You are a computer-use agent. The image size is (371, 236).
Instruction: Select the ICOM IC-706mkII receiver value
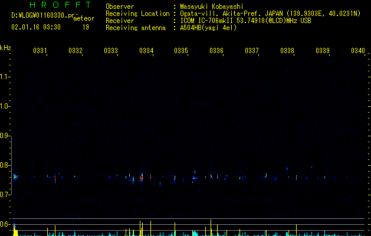click(245, 21)
